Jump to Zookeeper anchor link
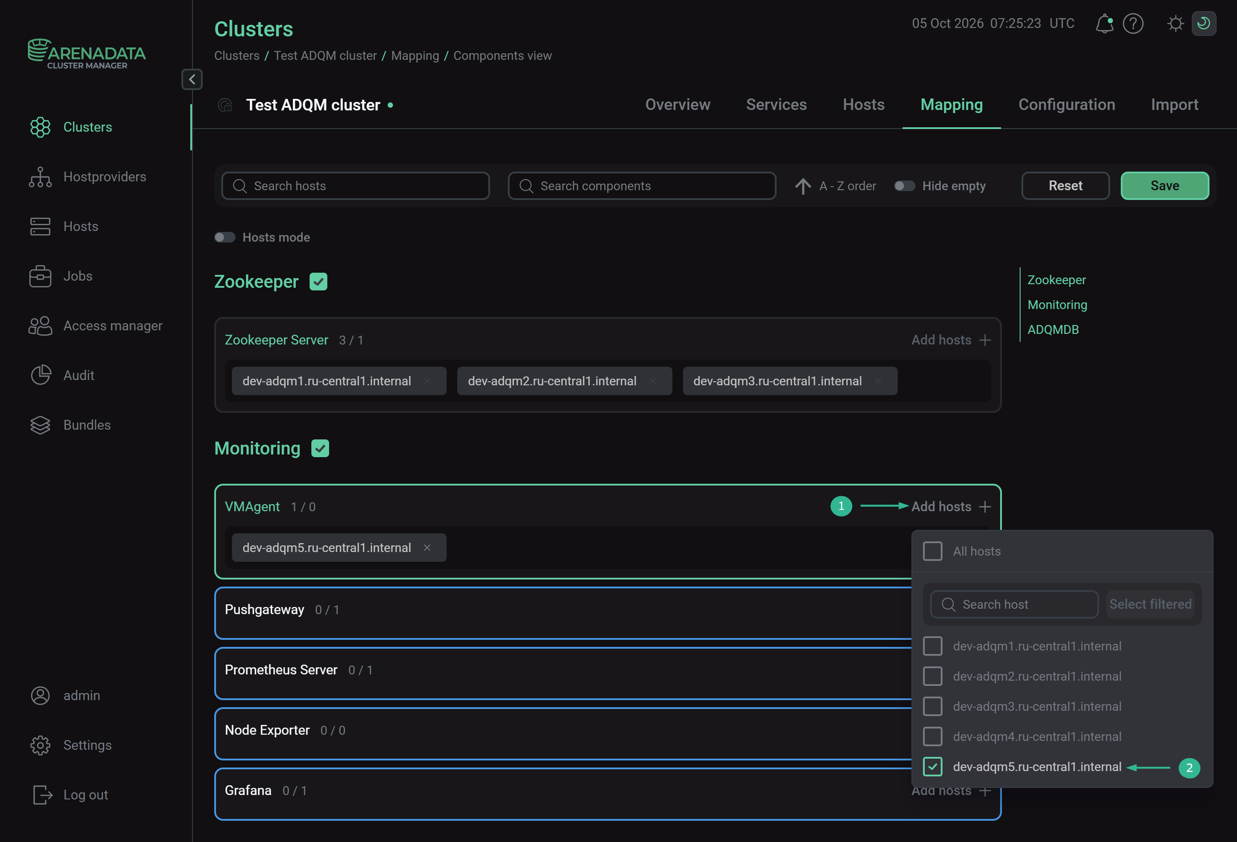Screen dimensions: 1237x842 [1056, 280]
